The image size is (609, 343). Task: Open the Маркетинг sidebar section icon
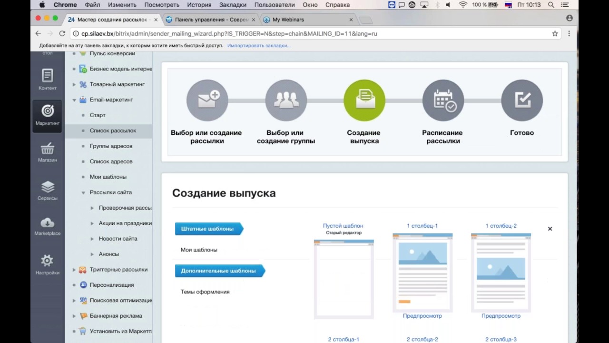tap(48, 111)
